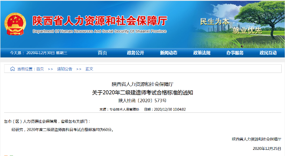Click 正文 in the breadcrumb

pos(89,69)
